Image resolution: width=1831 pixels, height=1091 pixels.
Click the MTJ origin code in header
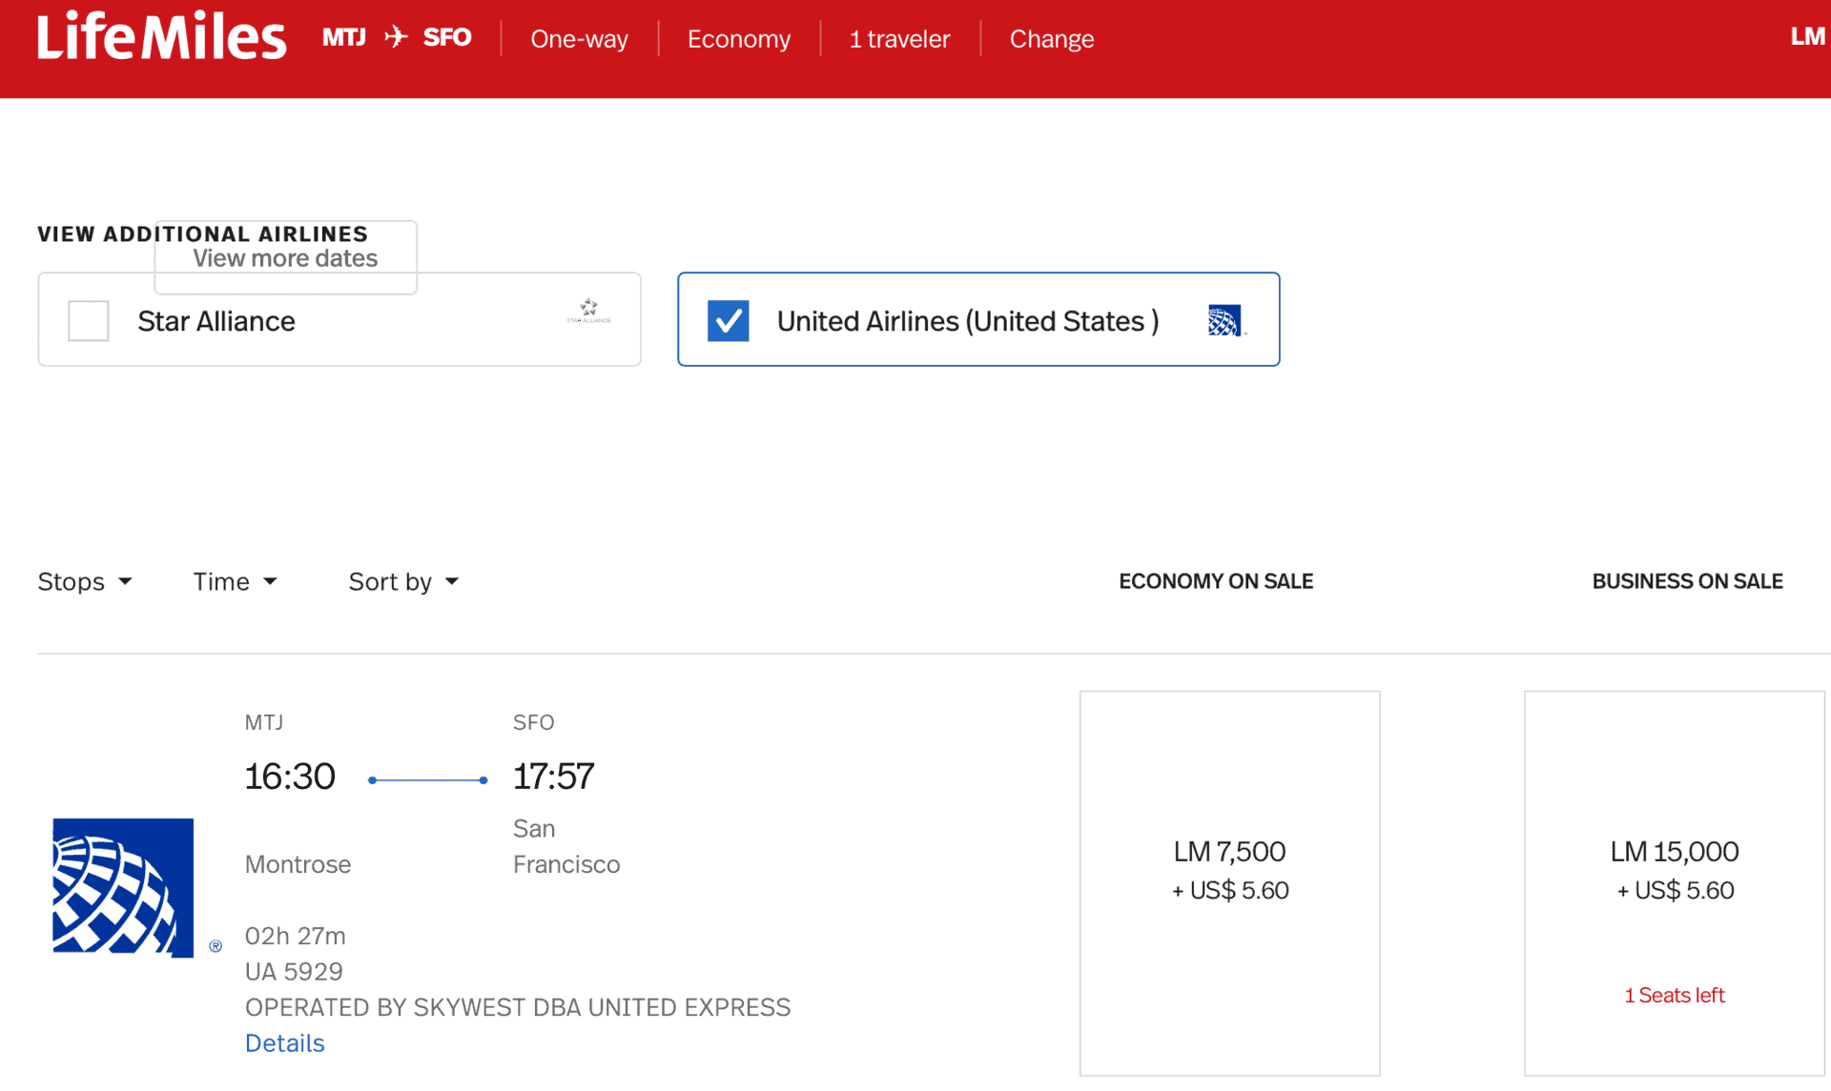click(344, 37)
